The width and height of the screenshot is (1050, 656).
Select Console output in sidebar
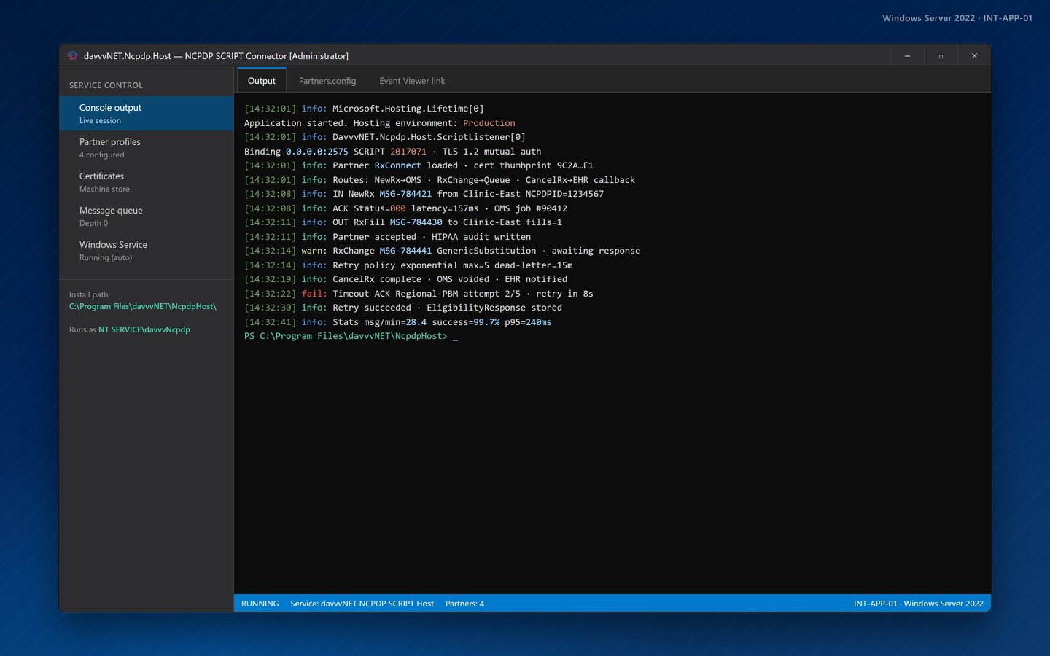point(146,113)
